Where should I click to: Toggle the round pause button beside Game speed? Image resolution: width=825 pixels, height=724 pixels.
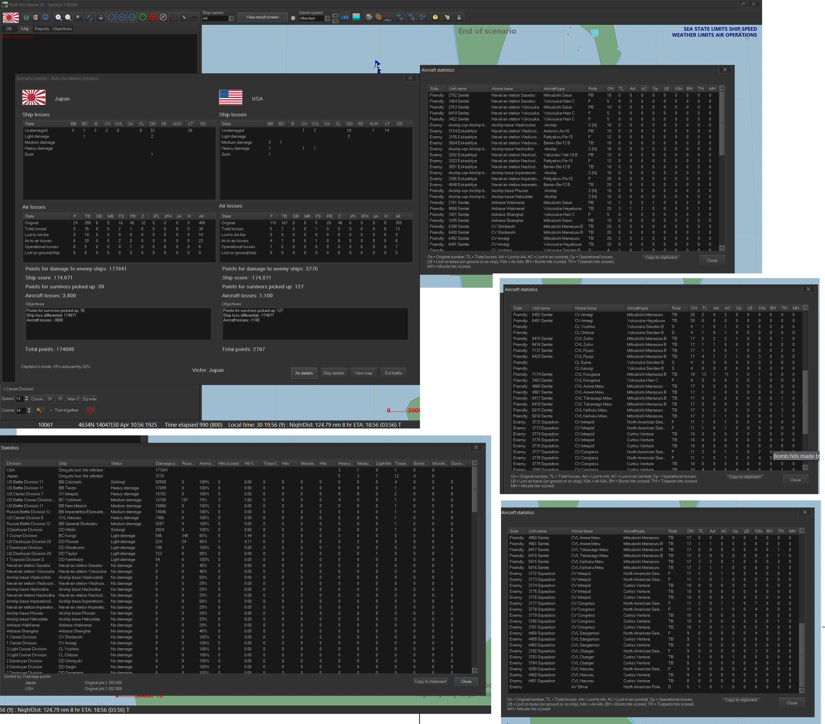tap(293, 18)
